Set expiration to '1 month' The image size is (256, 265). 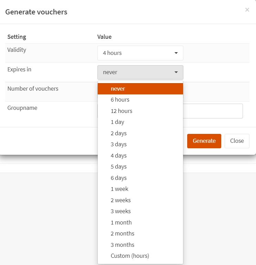tap(140, 222)
